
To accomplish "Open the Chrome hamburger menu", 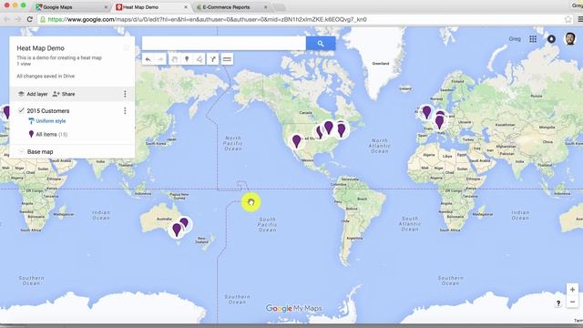I will pos(580,19).
